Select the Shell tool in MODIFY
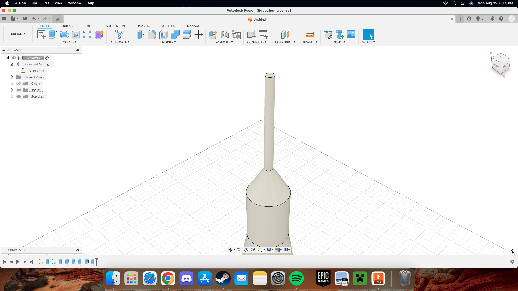Viewport: 518px width, 291px height. tap(164, 34)
